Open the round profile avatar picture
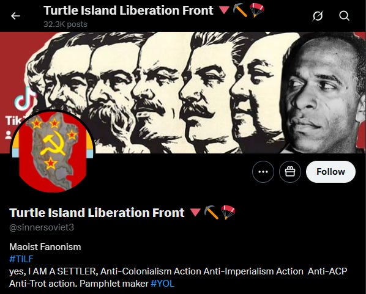The width and height of the screenshot is (366, 294). tap(53, 152)
